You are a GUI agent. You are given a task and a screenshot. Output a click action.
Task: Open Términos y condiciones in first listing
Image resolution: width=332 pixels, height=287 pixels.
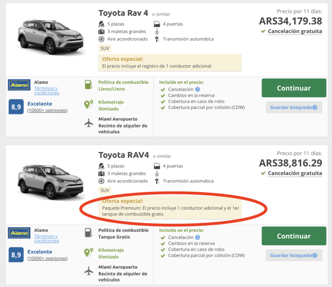point(46,91)
